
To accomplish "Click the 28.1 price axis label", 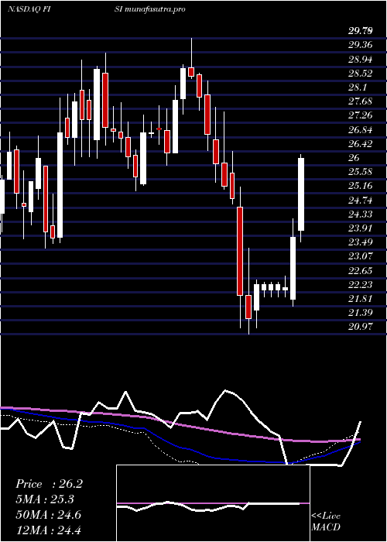I will [358, 87].
